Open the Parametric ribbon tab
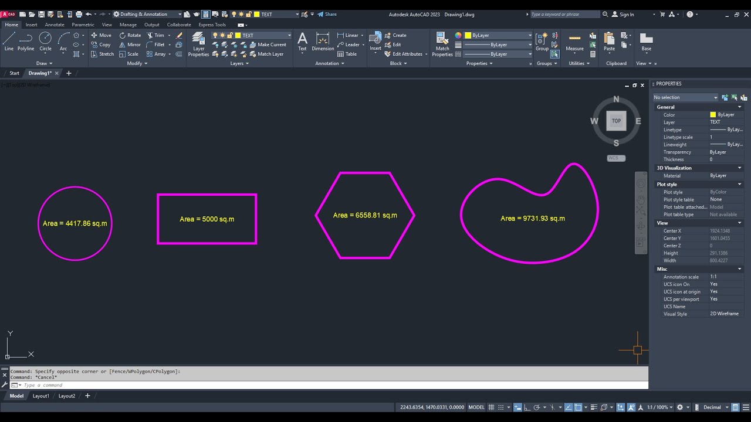The width and height of the screenshot is (751, 422). 83,25
